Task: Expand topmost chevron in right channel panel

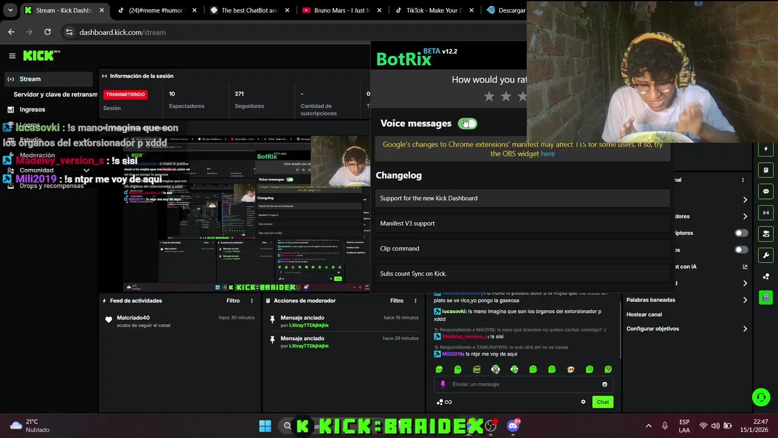Action: coord(745,200)
